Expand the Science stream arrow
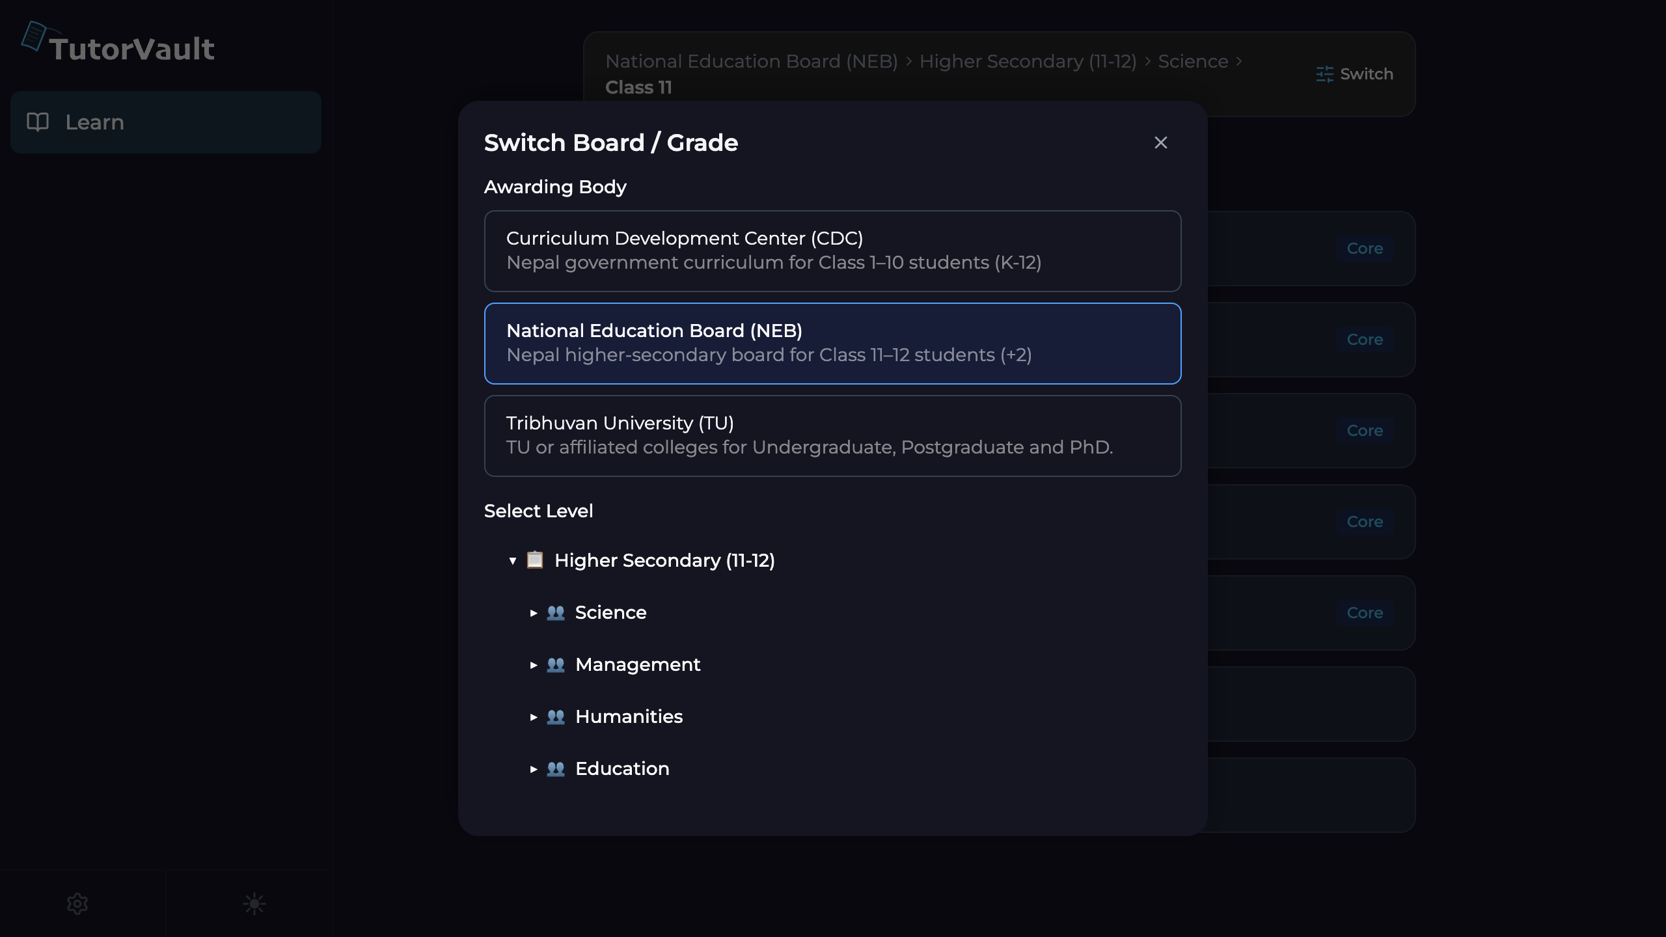Image resolution: width=1666 pixels, height=937 pixels. (534, 612)
